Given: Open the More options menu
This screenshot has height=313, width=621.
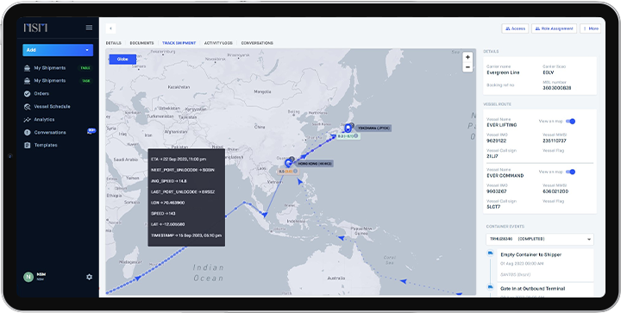Looking at the screenshot, I should [591, 28].
